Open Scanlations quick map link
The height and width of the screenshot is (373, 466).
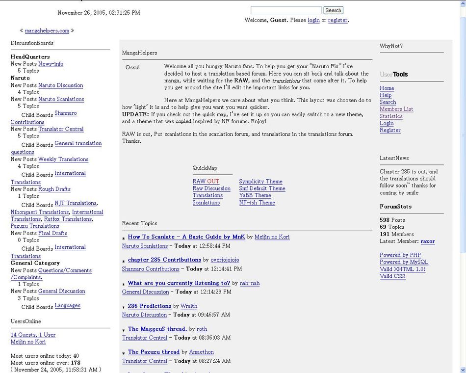coord(206,203)
